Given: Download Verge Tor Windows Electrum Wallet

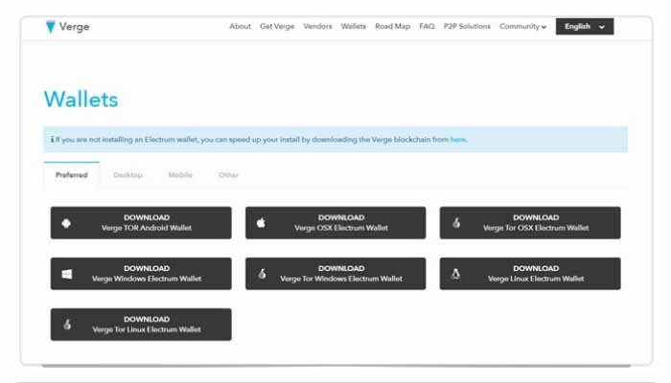Looking at the screenshot, I should click(335, 274).
